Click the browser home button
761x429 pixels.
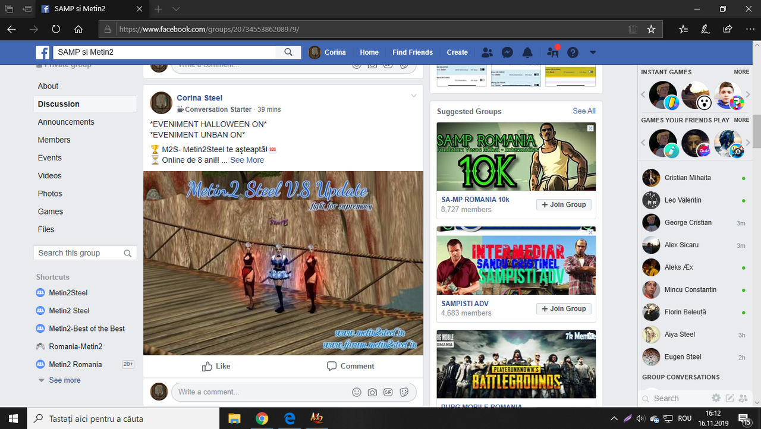(78, 29)
